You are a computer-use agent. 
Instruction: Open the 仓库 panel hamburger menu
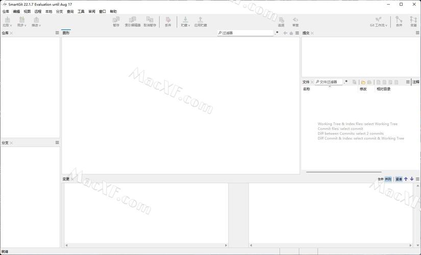pos(57,33)
